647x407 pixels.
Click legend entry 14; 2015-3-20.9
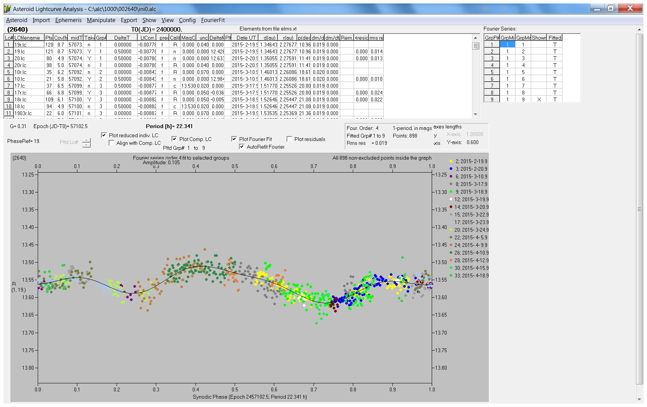pos(469,207)
